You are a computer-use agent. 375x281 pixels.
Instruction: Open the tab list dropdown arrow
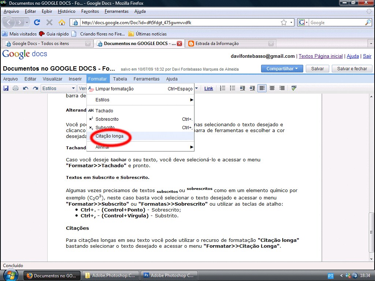click(x=371, y=44)
